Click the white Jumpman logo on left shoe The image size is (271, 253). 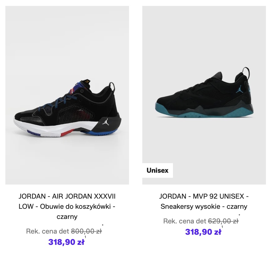pos(106,122)
